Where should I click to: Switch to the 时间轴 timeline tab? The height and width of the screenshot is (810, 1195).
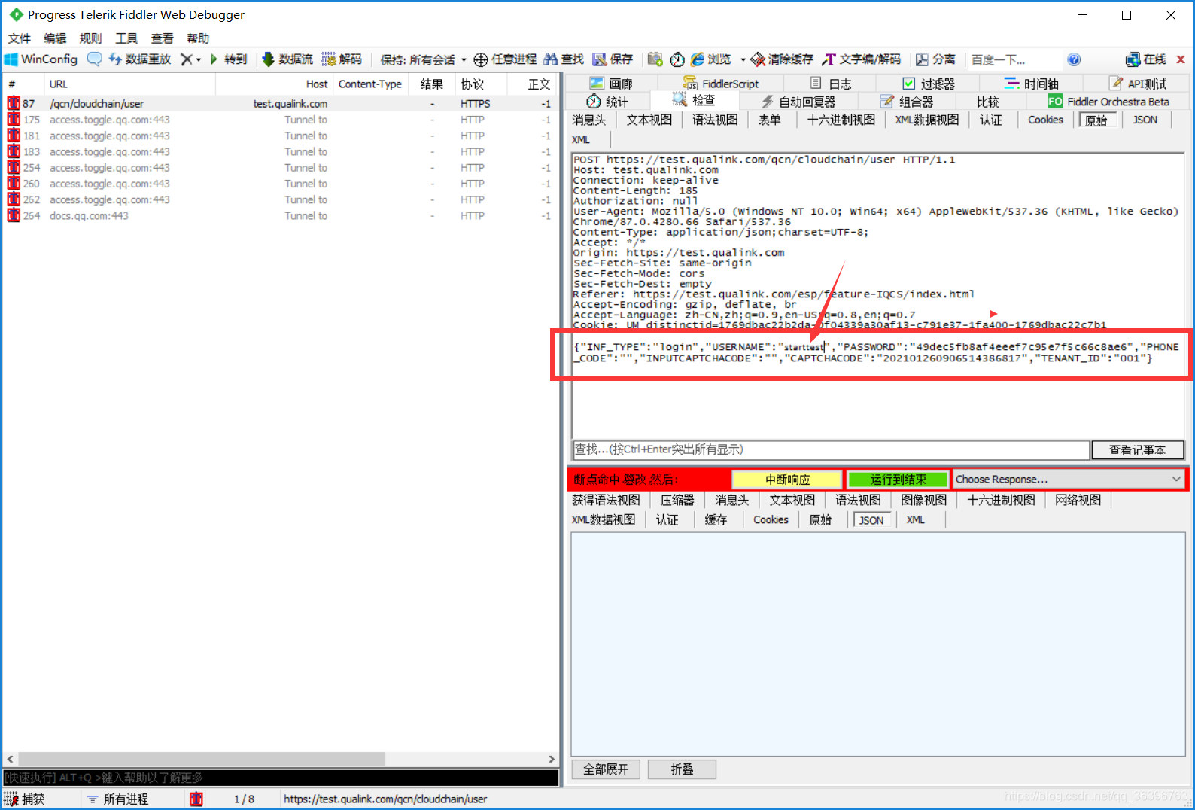coord(1031,84)
